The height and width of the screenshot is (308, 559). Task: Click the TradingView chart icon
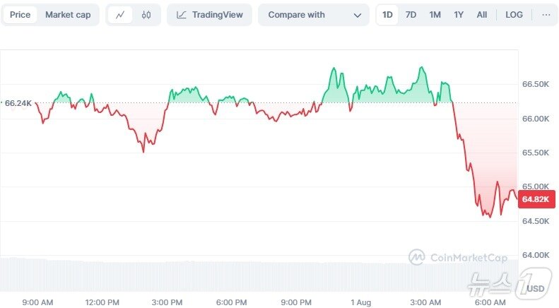(182, 15)
